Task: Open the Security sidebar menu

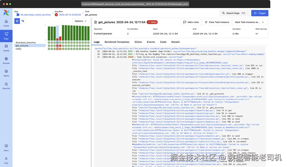Action: coord(6,86)
